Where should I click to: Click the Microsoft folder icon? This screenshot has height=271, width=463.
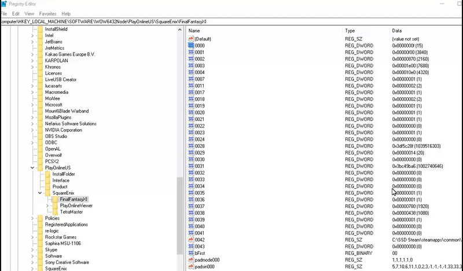tap(40, 105)
